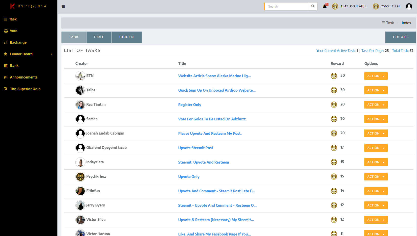Image resolution: width=417 pixels, height=236 pixels.
Task: Click the Bank building icon
Action: point(6,66)
